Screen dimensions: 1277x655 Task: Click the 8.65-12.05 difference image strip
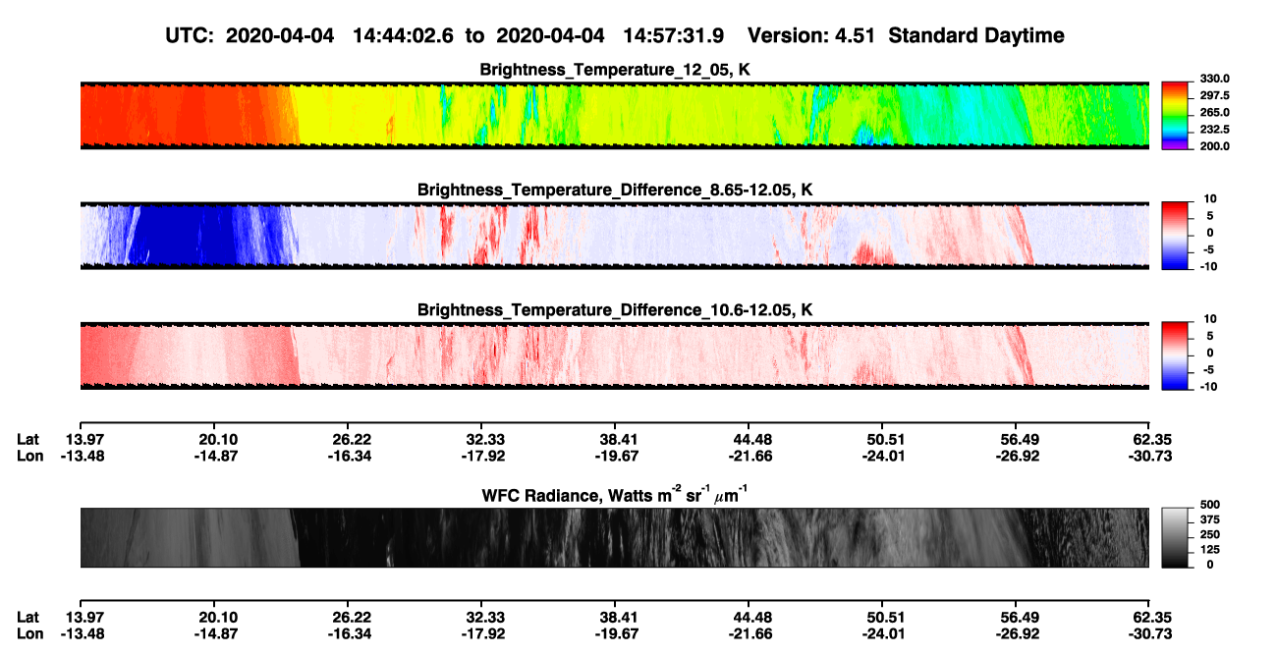614,235
